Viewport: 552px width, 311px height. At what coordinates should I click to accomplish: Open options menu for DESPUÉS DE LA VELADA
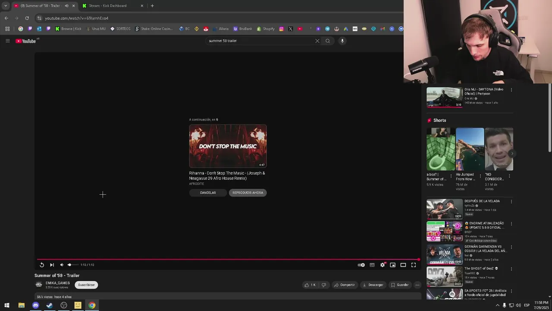[511, 201]
